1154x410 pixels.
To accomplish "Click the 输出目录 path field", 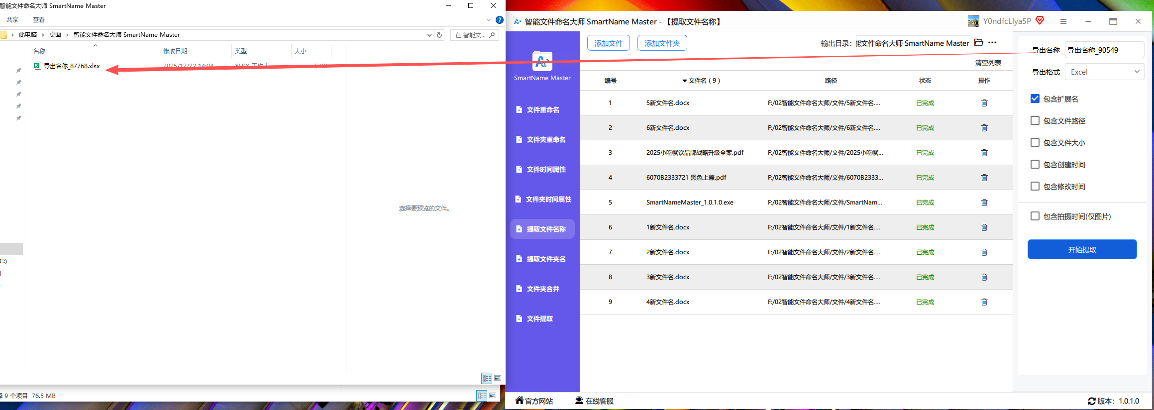I will [913, 43].
